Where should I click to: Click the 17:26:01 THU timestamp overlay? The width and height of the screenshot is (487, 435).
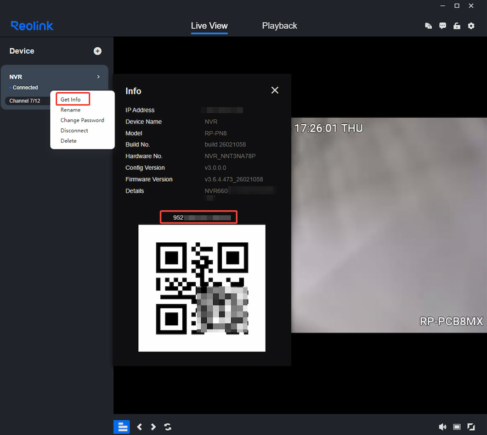click(x=328, y=128)
